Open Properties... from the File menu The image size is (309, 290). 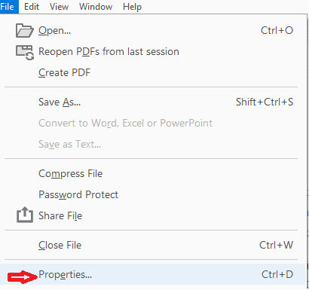point(153,274)
